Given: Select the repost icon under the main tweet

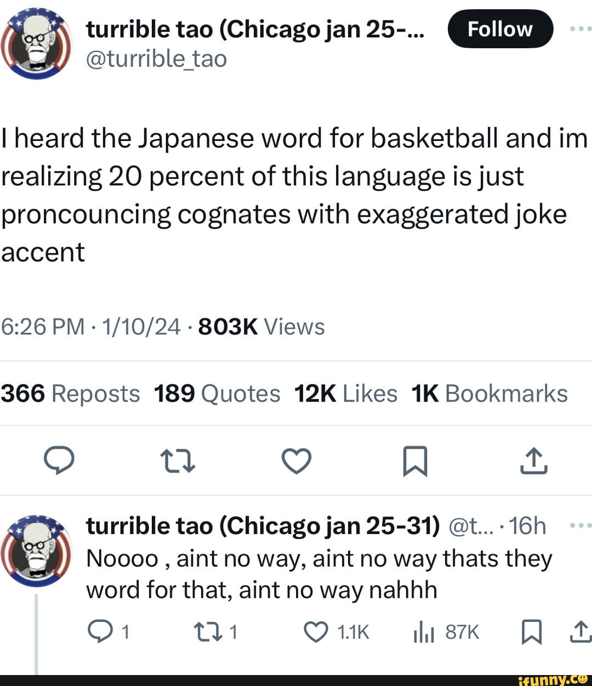Looking at the screenshot, I should tap(178, 461).
